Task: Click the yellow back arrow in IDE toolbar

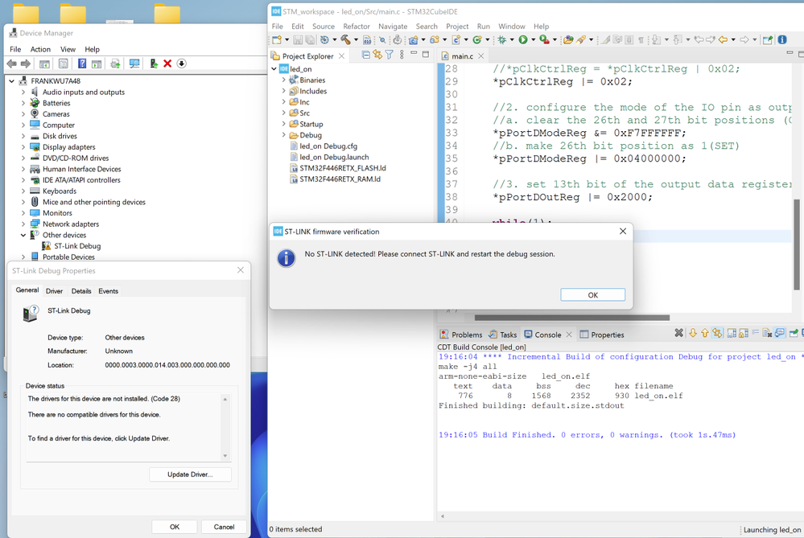Action: pos(723,39)
